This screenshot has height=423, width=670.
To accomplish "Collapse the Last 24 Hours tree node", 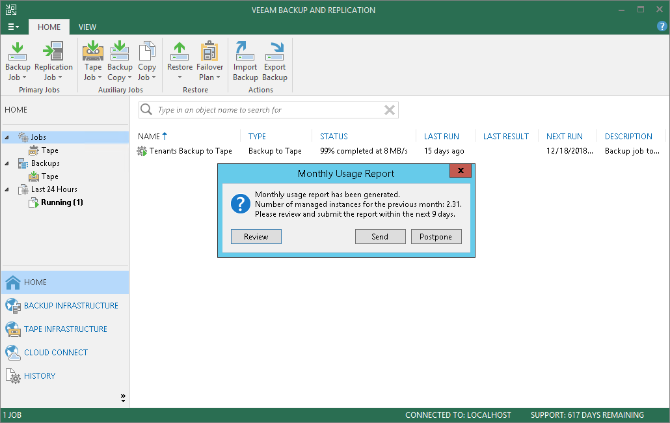I will 7,190.
